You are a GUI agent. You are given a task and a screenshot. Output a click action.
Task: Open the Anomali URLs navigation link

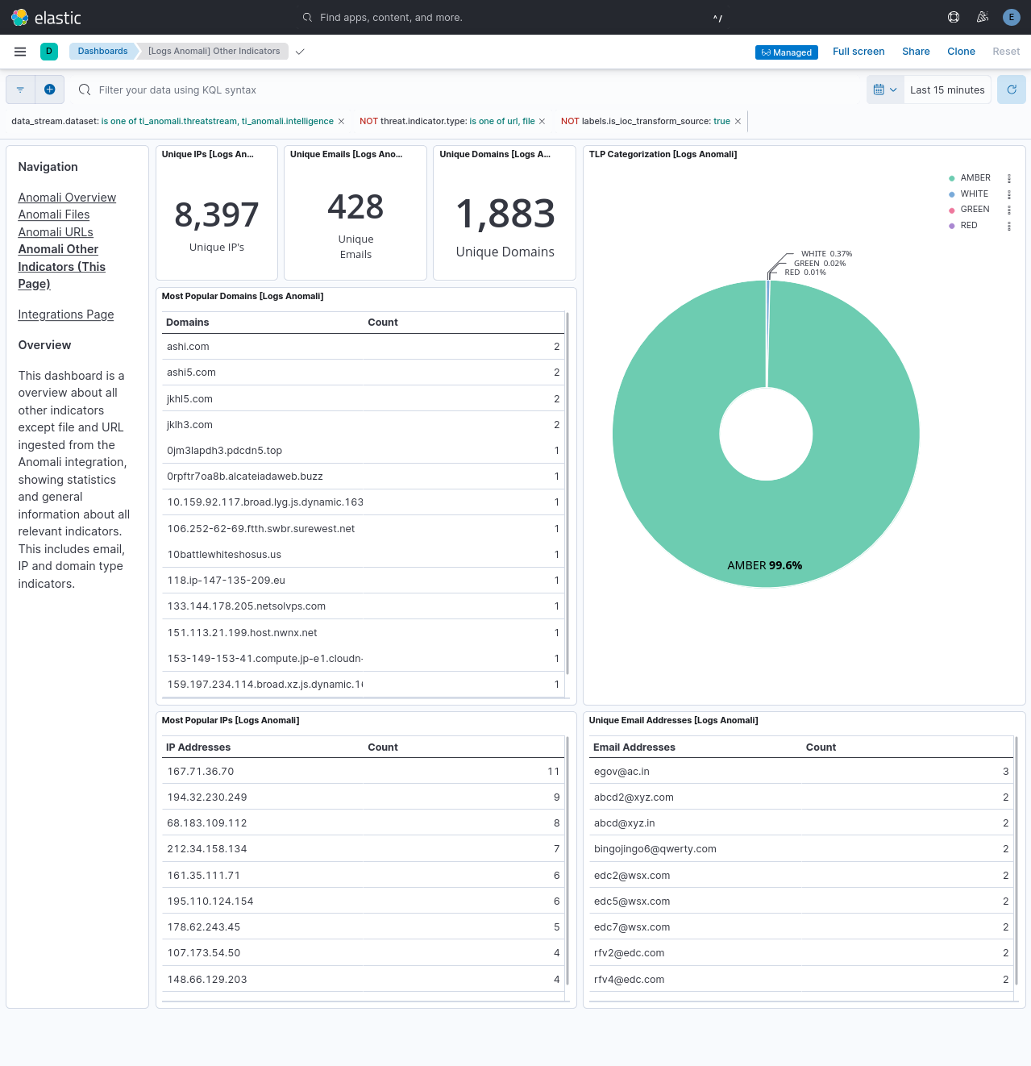pyautogui.click(x=55, y=232)
